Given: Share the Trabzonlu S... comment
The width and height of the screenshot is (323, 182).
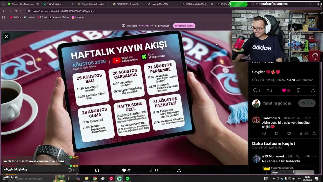Looking at the screenshot, I should coord(314,134).
